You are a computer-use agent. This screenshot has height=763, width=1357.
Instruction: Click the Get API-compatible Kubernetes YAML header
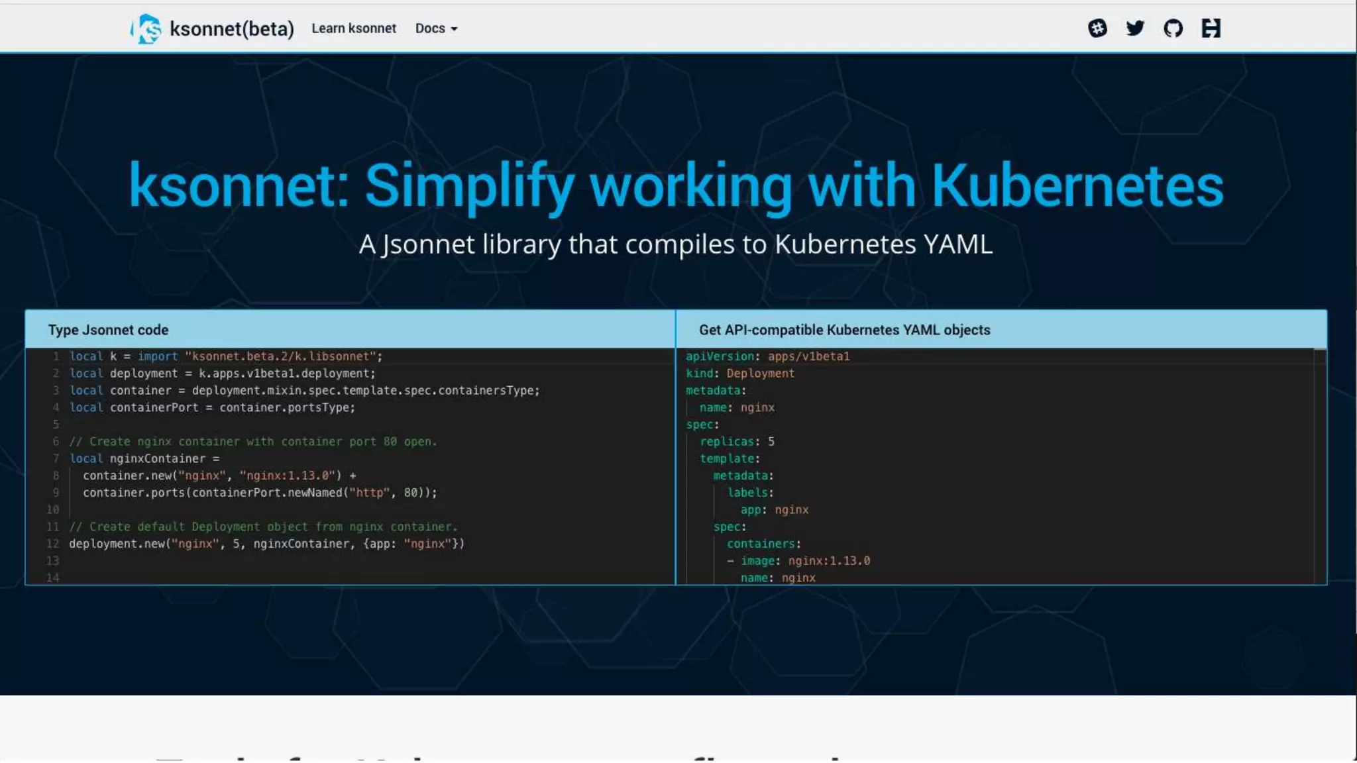click(x=844, y=330)
